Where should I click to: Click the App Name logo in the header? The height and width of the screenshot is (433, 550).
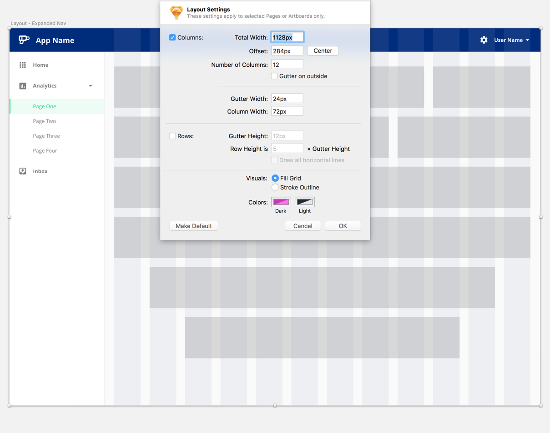tap(24, 40)
